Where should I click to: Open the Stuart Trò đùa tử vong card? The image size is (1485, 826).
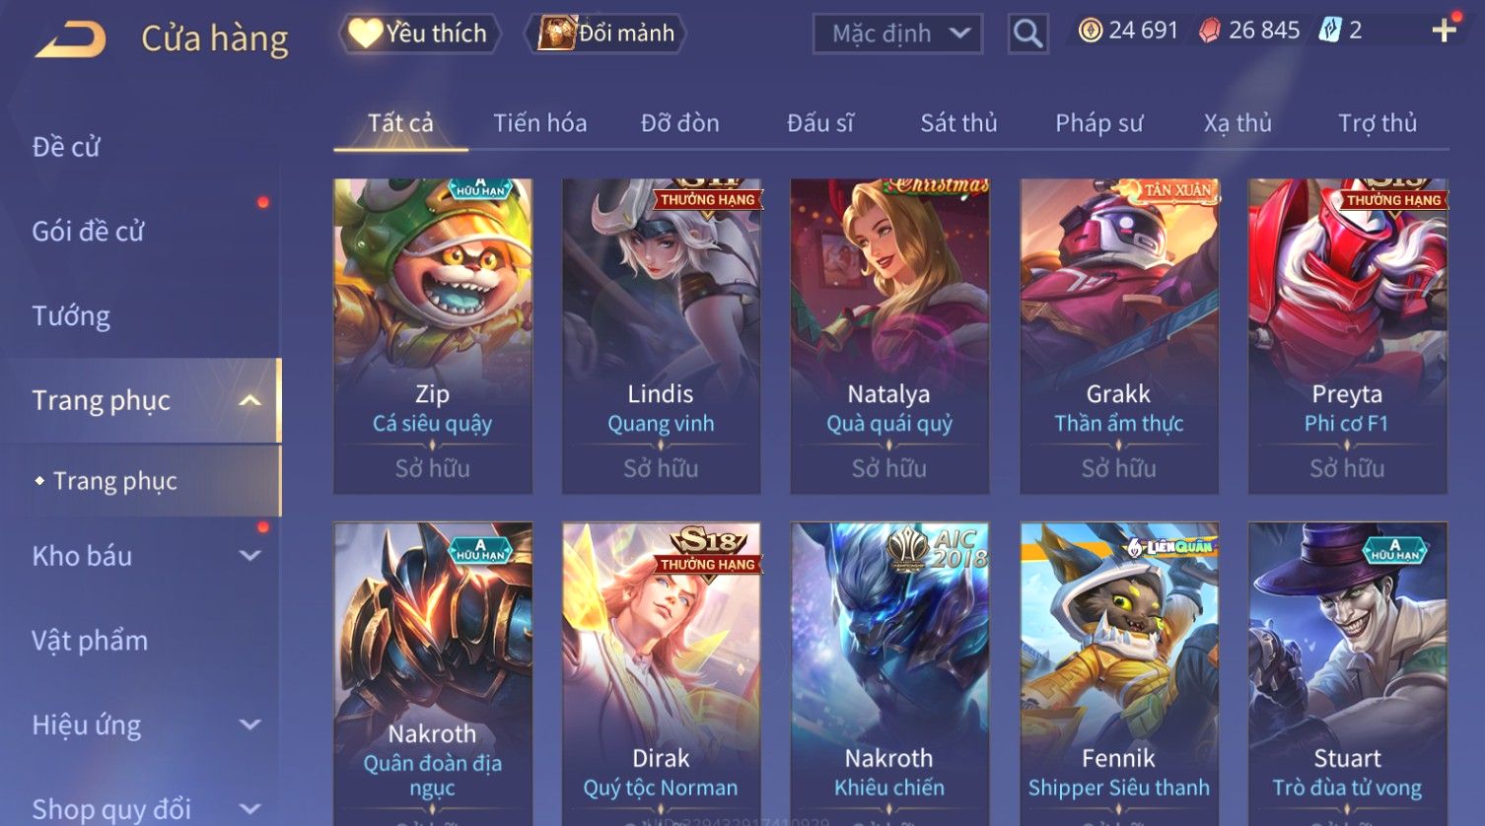1347,674
